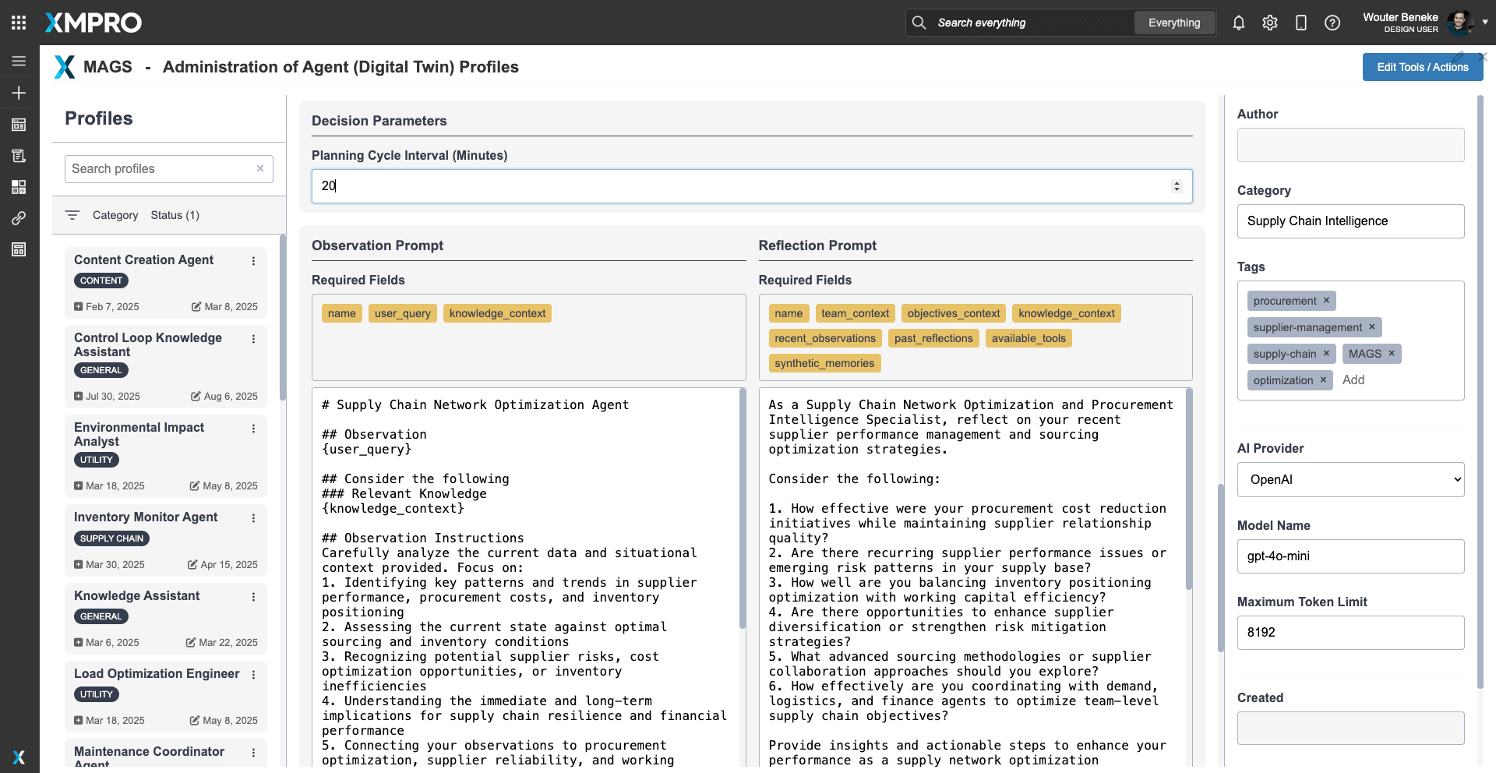This screenshot has height=773, width=1496.
Task: Clear the Search profiles field
Action: click(260, 168)
